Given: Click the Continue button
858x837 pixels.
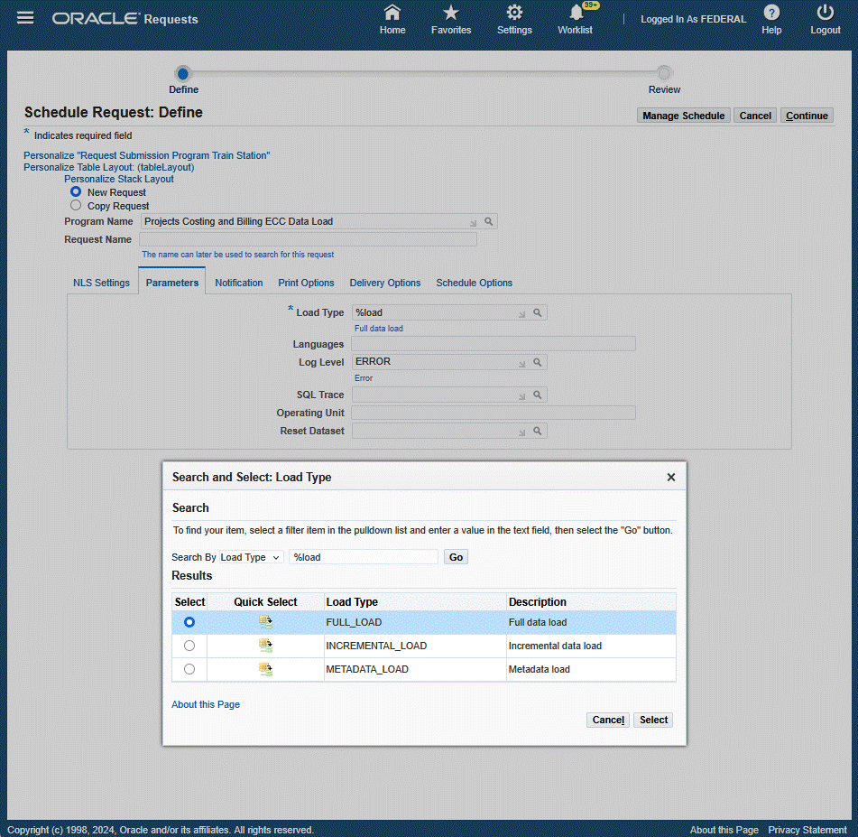Looking at the screenshot, I should [x=807, y=116].
